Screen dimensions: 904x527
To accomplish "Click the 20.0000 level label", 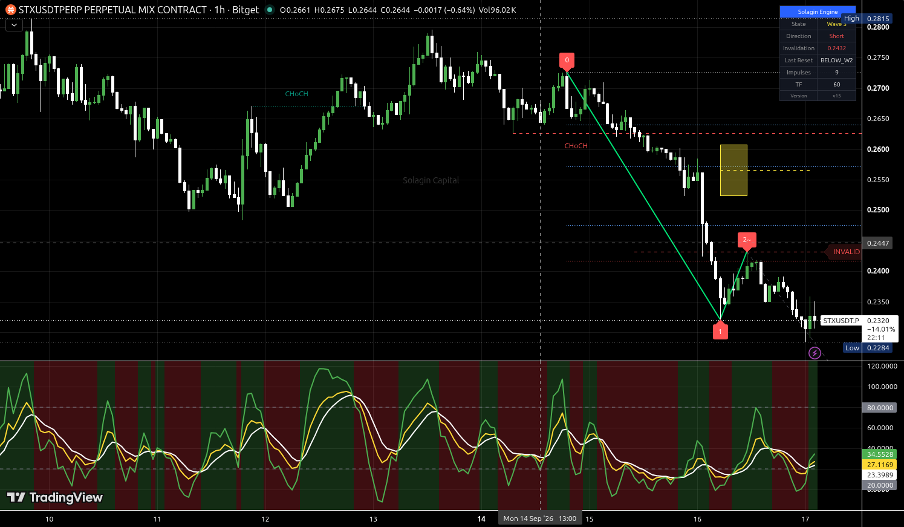I will pos(880,485).
